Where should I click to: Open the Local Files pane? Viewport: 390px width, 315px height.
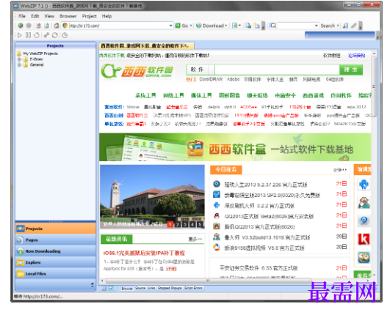pyautogui.click(x=56, y=273)
